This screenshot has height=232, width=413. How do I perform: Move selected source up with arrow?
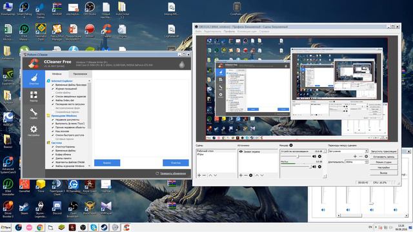[x=257, y=175]
